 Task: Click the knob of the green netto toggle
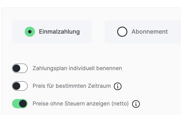coord(23,104)
